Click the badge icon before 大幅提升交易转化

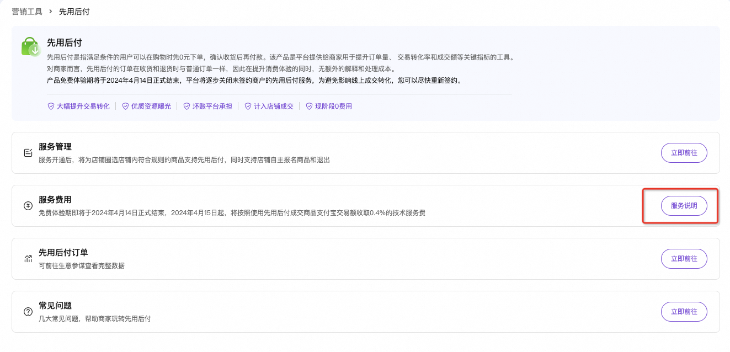tap(51, 106)
